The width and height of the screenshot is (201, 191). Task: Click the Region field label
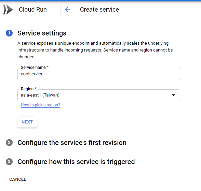click(29, 89)
